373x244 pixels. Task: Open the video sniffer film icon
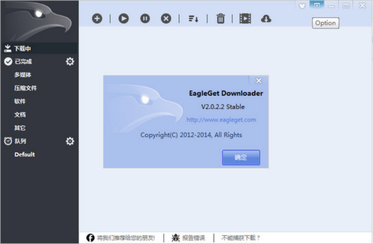pyautogui.click(x=245, y=19)
